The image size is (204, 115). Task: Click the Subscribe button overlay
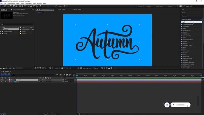pyautogui.click(x=180, y=105)
